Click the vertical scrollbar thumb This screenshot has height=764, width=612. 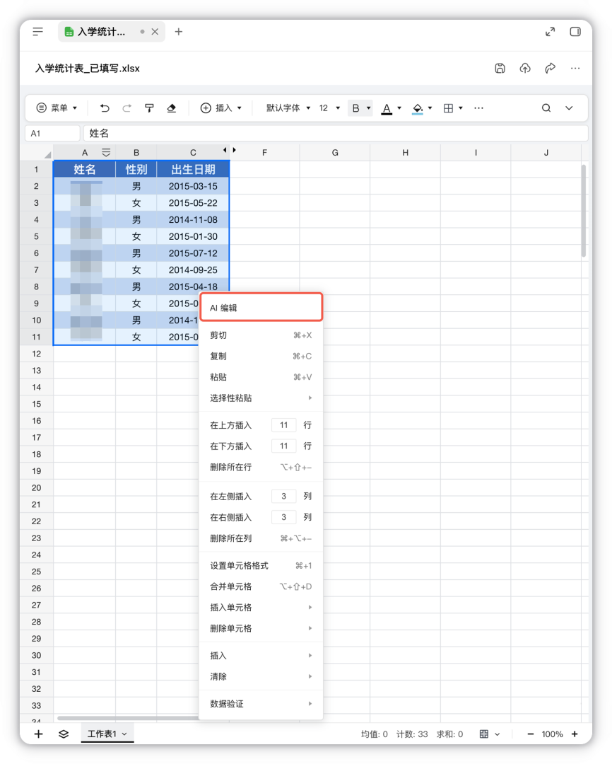tap(583, 211)
